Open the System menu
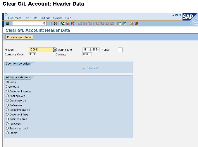This screenshot has height=147, width=198. pos(58,18)
